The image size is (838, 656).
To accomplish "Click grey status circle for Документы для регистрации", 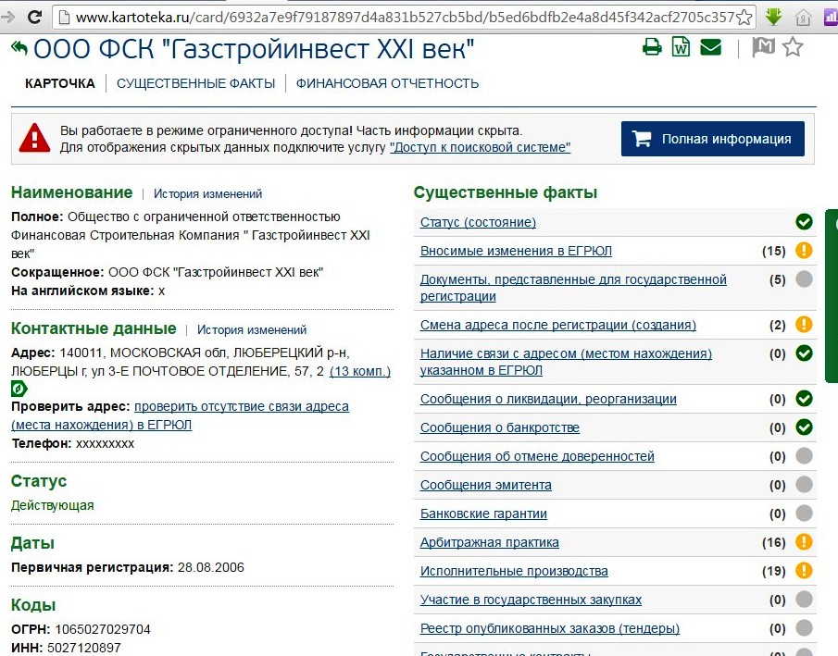I will click(x=804, y=278).
